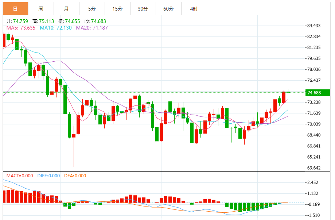
Task: Click the 84.433 price axis label
Action: (314, 26)
